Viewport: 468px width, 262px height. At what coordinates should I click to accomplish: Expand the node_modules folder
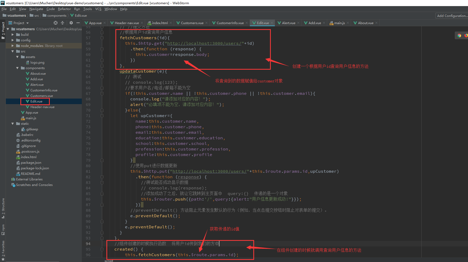point(13,46)
